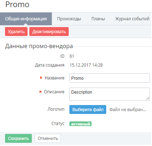Cancel editing via the Отменить button
Screen dimensions: 152x146
pos(48,139)
